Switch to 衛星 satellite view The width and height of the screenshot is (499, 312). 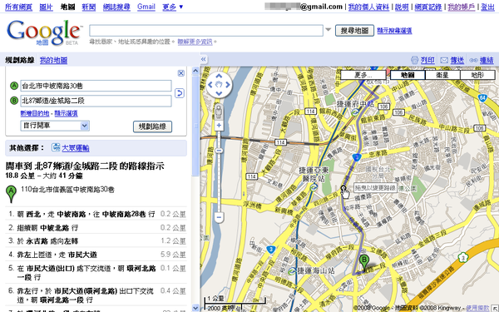click(x=442, y=75)
